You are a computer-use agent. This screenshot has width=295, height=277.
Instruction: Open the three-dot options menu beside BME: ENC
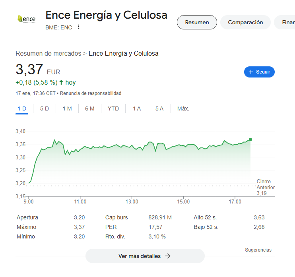(x=79, y=27)
